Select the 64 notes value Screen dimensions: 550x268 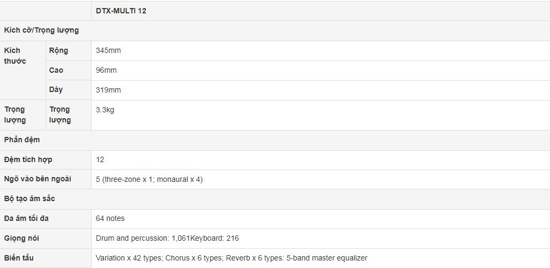[x=110, y=219]
